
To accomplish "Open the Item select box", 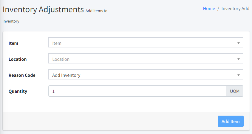I will [143, 43].
